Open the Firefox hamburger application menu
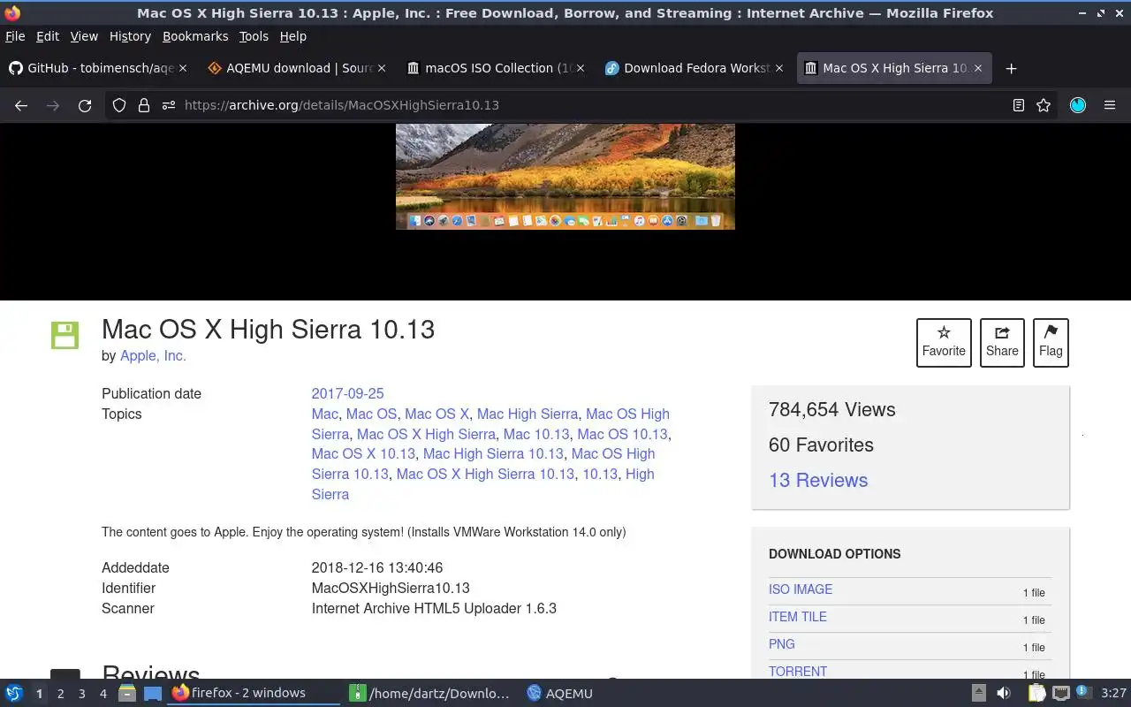 (x=1110, y=105)
